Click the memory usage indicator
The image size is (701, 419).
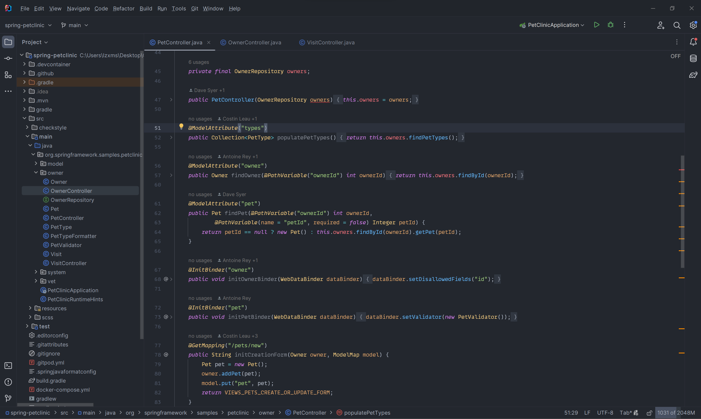676,413
